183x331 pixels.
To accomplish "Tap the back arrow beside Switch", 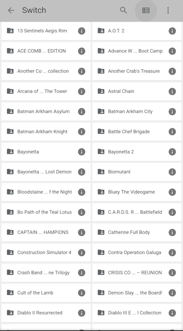I will coord(11,10).
